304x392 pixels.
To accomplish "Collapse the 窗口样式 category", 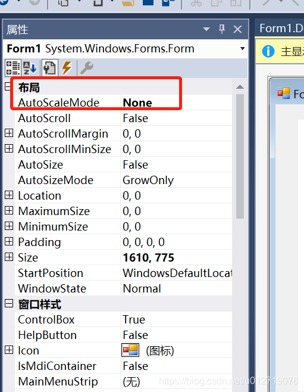I will (x=9, y=304).
